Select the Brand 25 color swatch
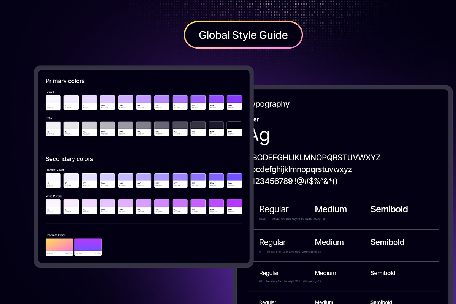This screenshot has width=456, height=304. [x=53, y=103]
